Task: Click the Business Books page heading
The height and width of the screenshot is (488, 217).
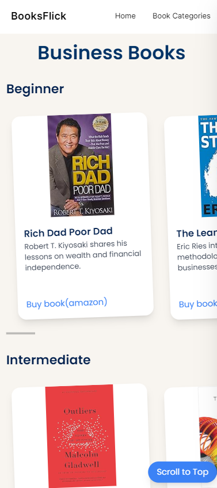Action: coord(112,52)
